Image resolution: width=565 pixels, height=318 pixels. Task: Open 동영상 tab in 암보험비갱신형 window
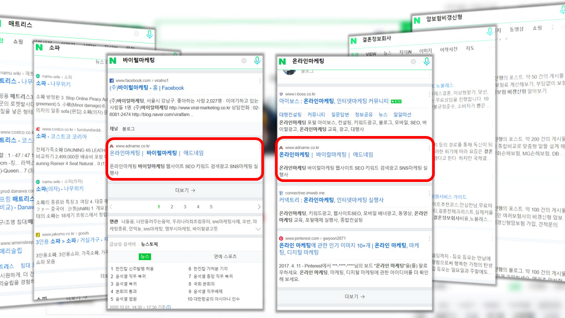point(516,29)
